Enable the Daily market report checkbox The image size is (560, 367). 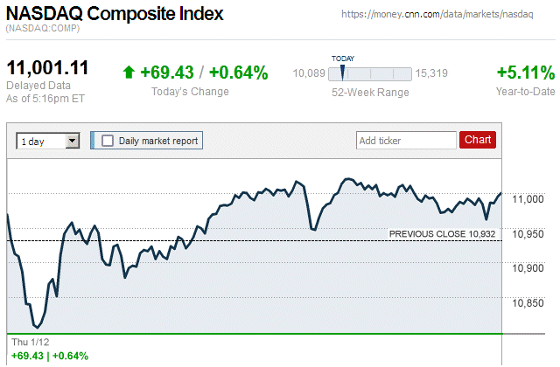108,140
